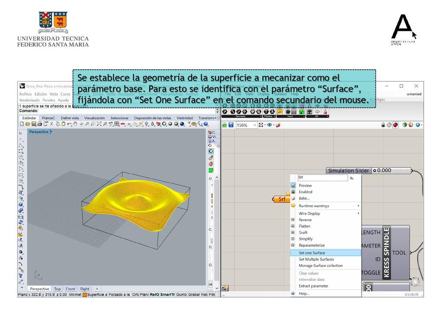Screen dimensions: 444x333
Task: Open Grasshopper file with green folder icon
Action: coord(225,125)
